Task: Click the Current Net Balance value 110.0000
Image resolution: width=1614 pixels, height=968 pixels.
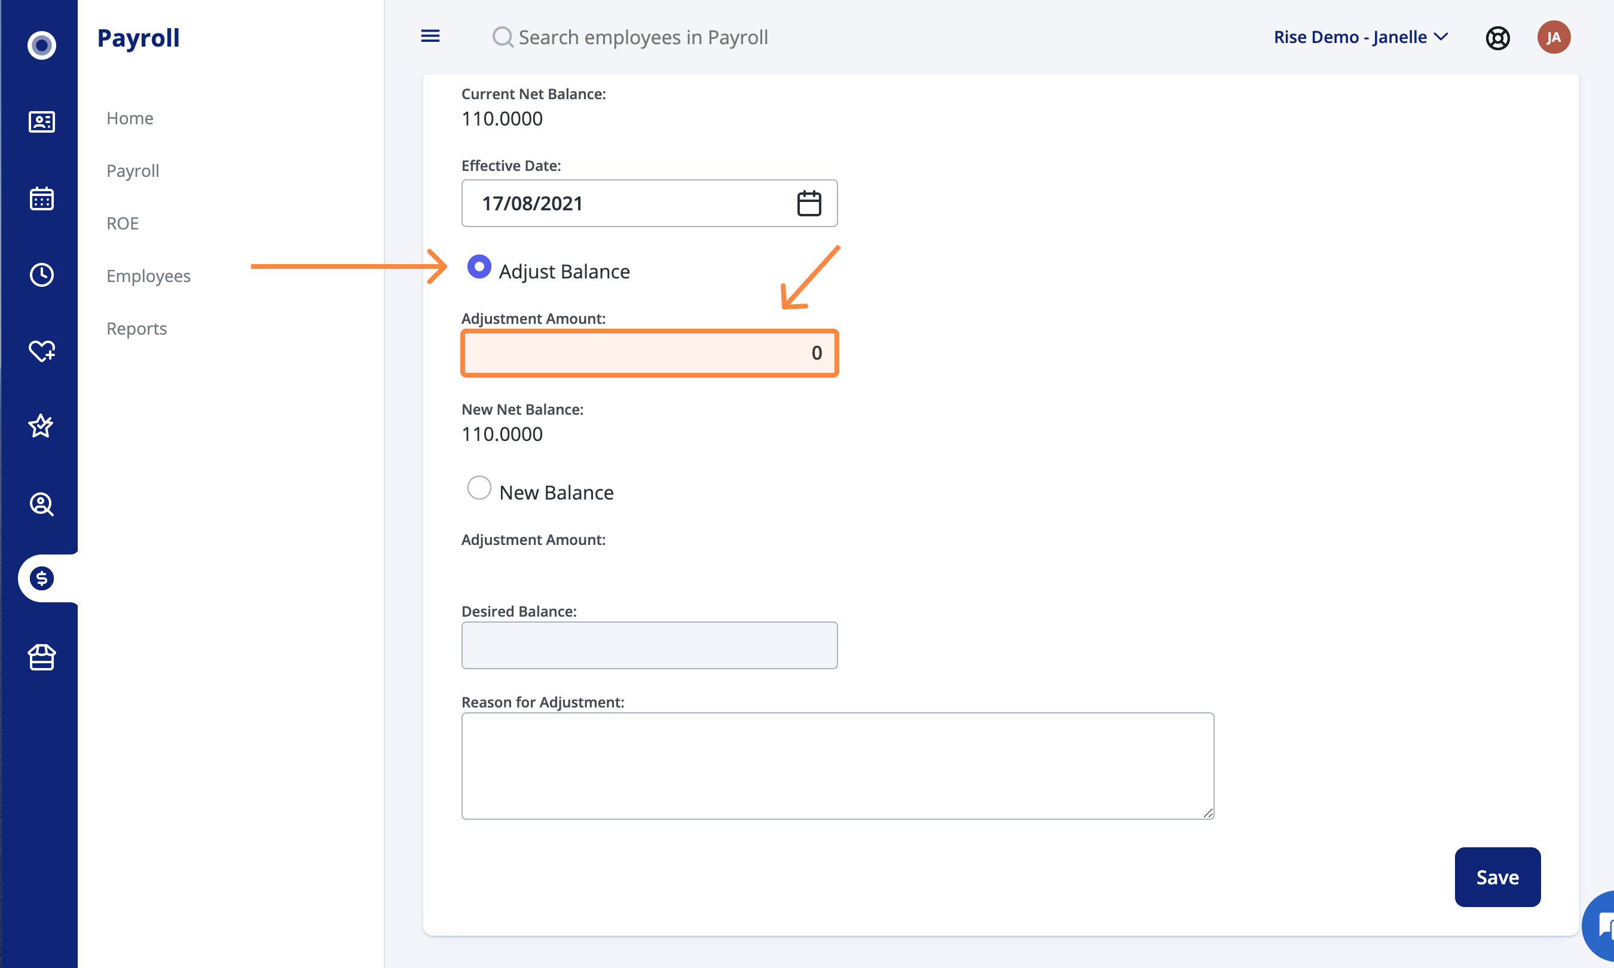Action: point(502,119)
